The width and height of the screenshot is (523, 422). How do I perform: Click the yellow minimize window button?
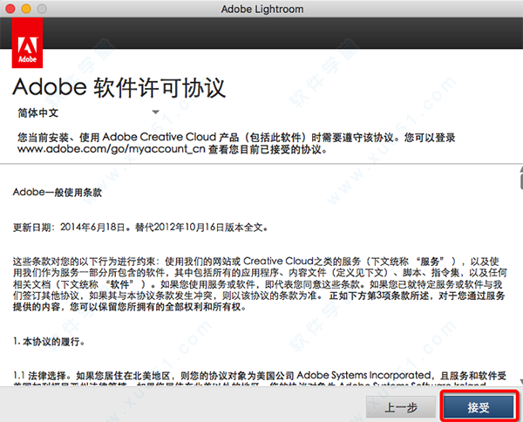[x=26, y=9]
